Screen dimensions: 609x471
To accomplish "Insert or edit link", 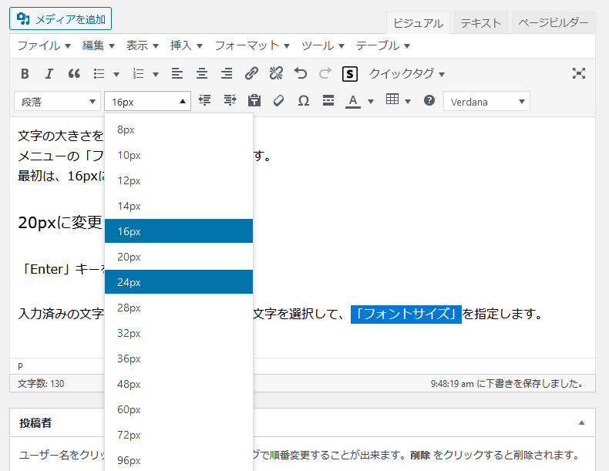I will tap(251, 73).
